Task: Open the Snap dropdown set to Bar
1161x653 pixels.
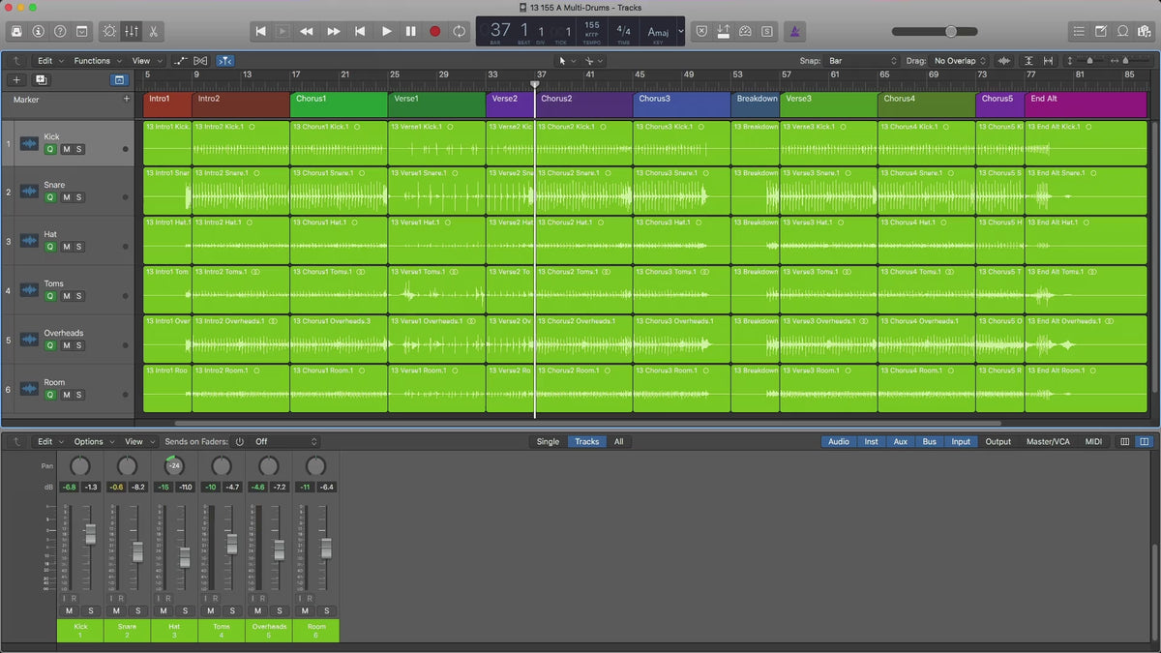Action: coord(862,61)
